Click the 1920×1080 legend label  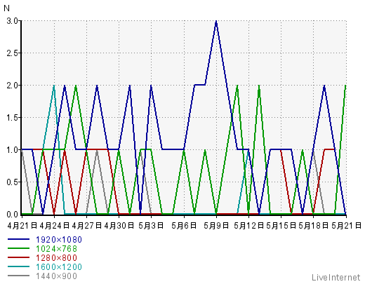pyautogui.click(x=59, y=240)
